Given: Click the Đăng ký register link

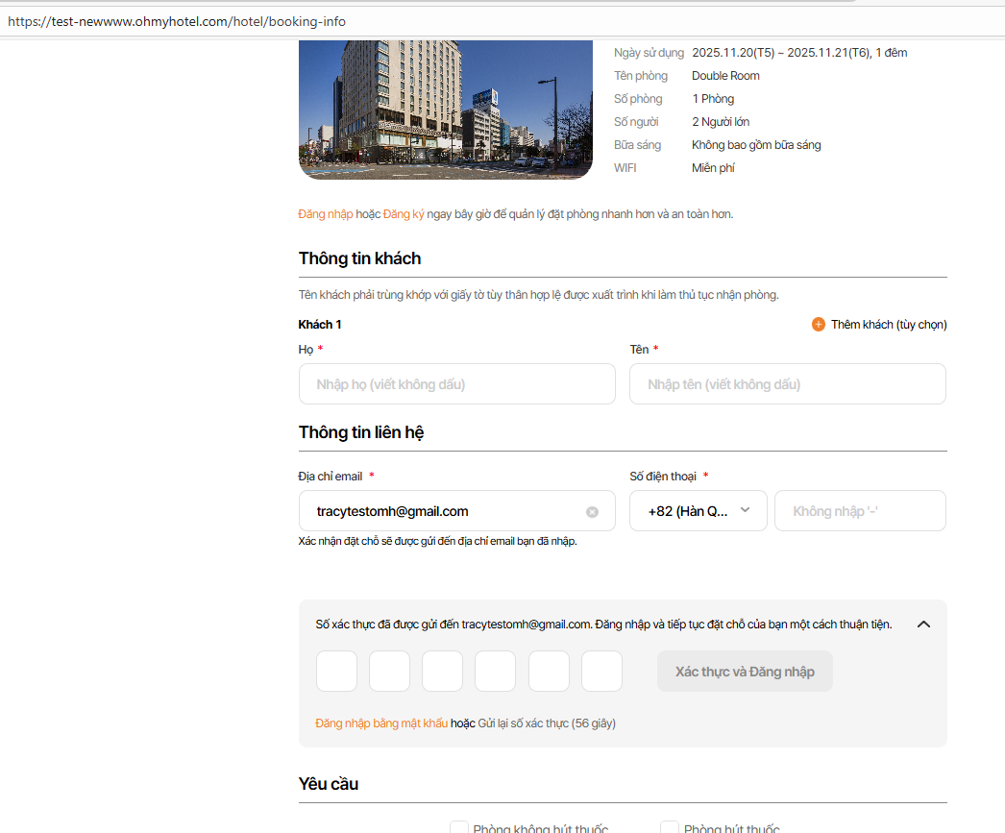Looking at the screenshot, I should [404, 214].
